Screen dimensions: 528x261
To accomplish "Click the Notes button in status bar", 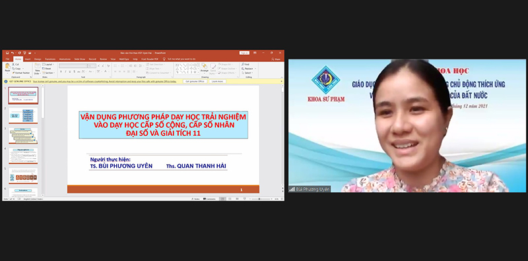I will pos(195,199).
